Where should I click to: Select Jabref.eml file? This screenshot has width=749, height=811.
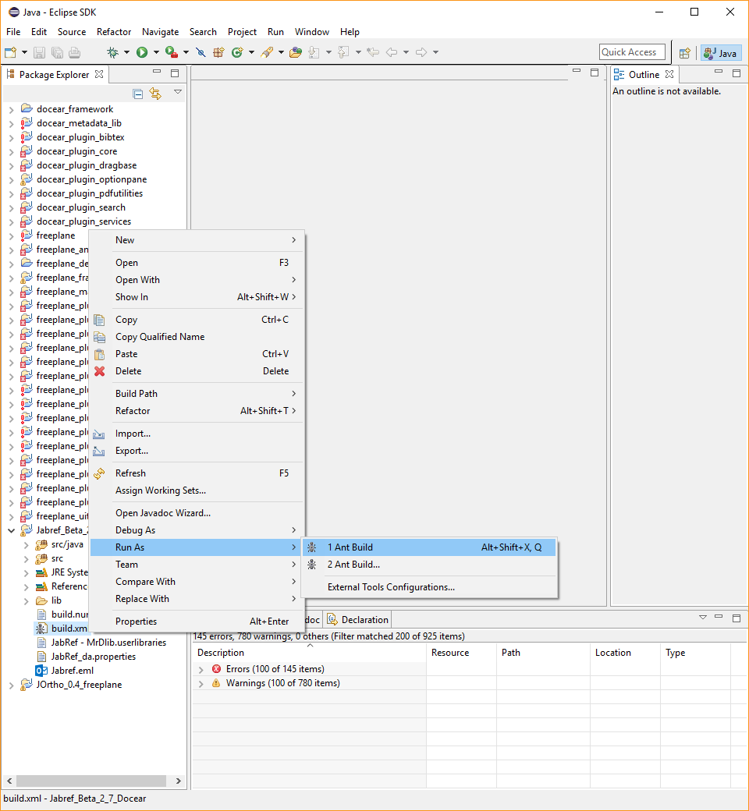[72, 671]
